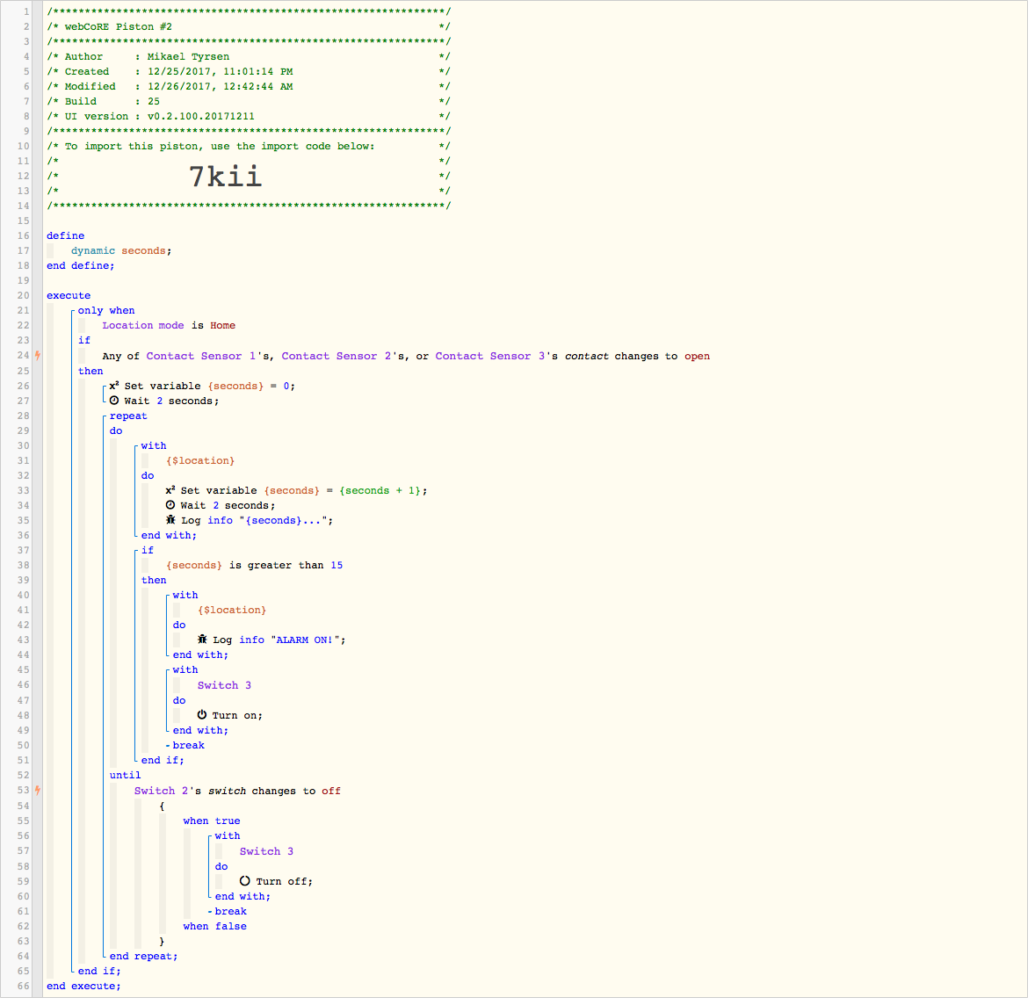The image size is (1035, 1005).
Task: Click Switch 3 device on line 57
Action: 267,851
